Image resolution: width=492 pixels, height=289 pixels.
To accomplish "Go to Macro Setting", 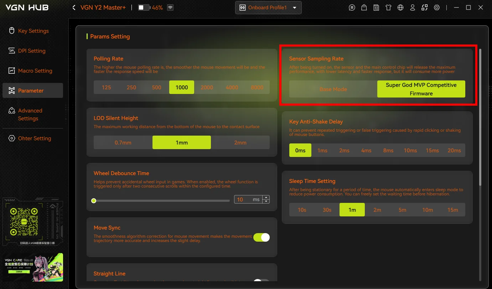I will (x=33, y=71).
